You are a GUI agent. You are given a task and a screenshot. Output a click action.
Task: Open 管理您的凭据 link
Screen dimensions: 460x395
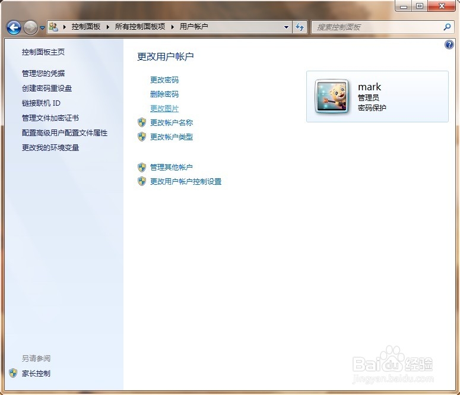tap(43, 73)
